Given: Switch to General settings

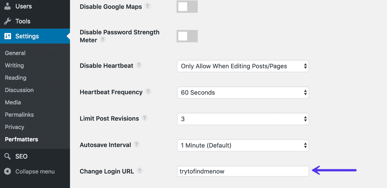Looking at the screenshot, I should tap(15, 53).
